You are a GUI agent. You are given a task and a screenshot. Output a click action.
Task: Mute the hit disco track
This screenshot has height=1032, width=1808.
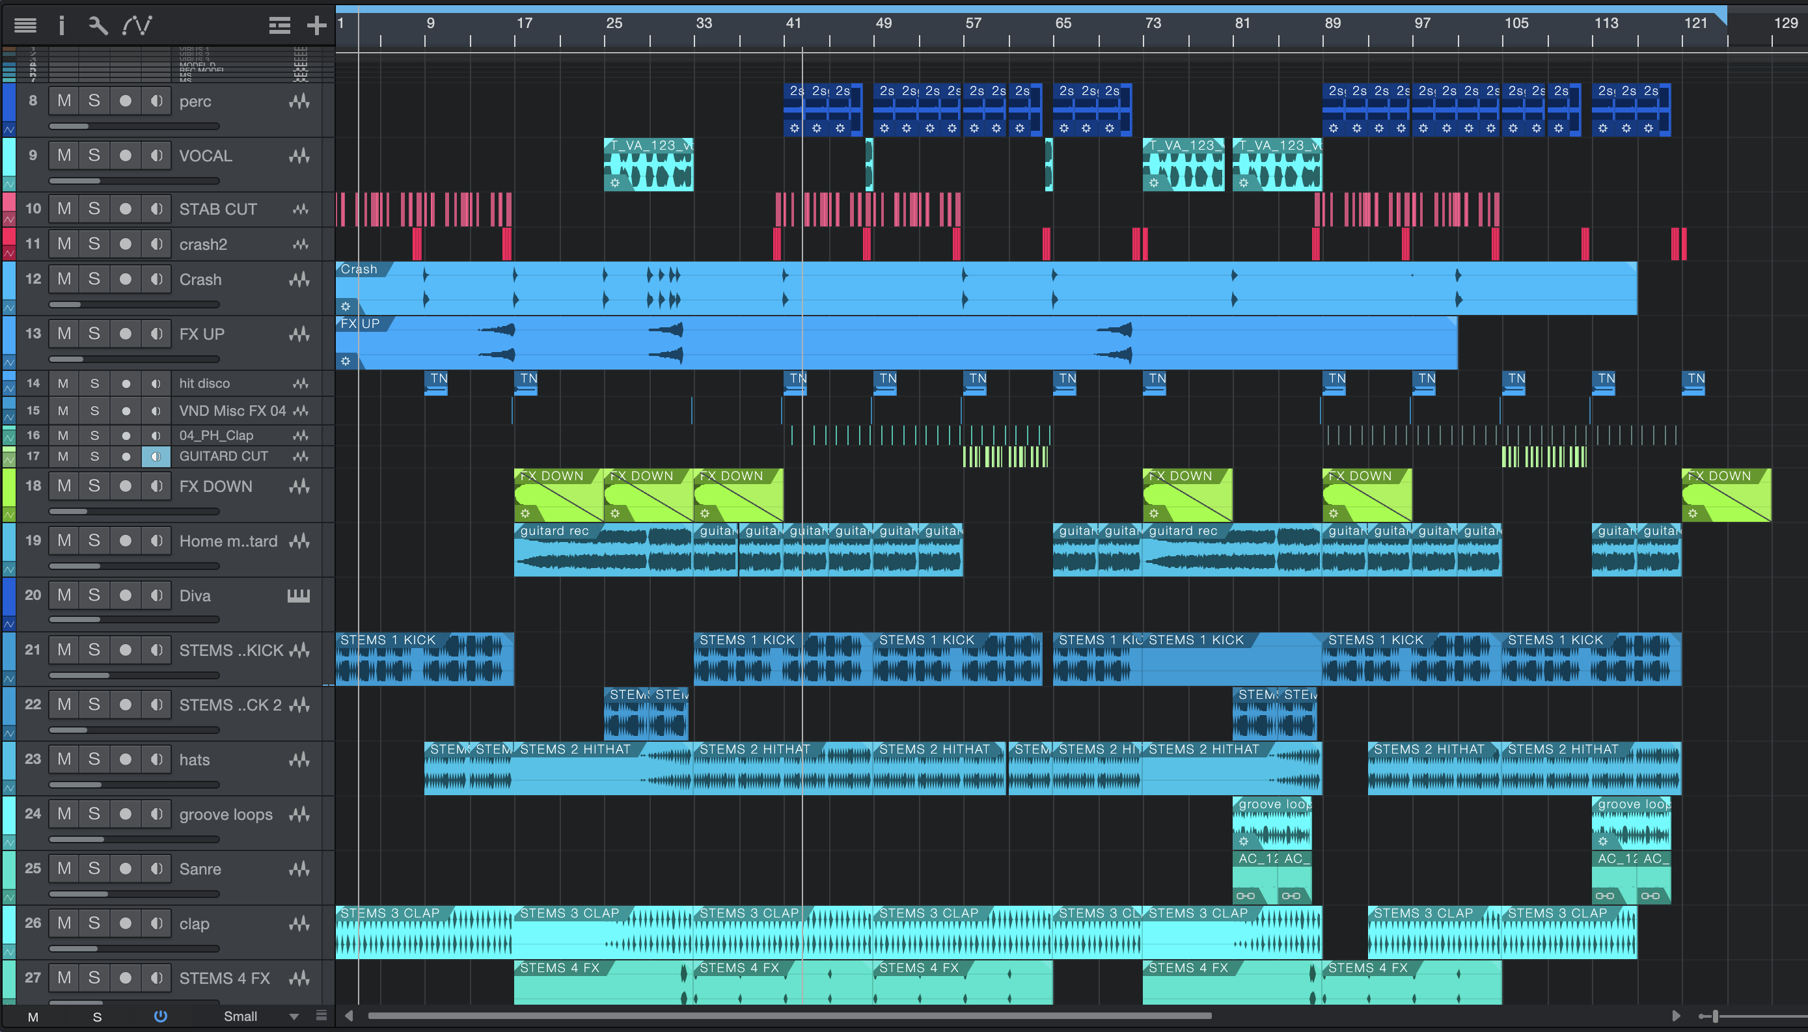(x=63, y=383)
